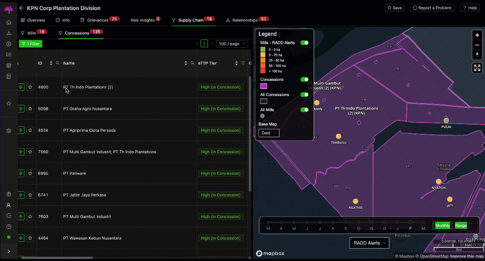Click the PULAI mill marker on map
This screenshot has height=261, width=485.
tap(446, 120)
